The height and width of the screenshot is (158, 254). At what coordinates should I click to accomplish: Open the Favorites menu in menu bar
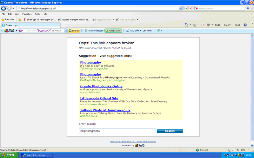pos(27,14)
